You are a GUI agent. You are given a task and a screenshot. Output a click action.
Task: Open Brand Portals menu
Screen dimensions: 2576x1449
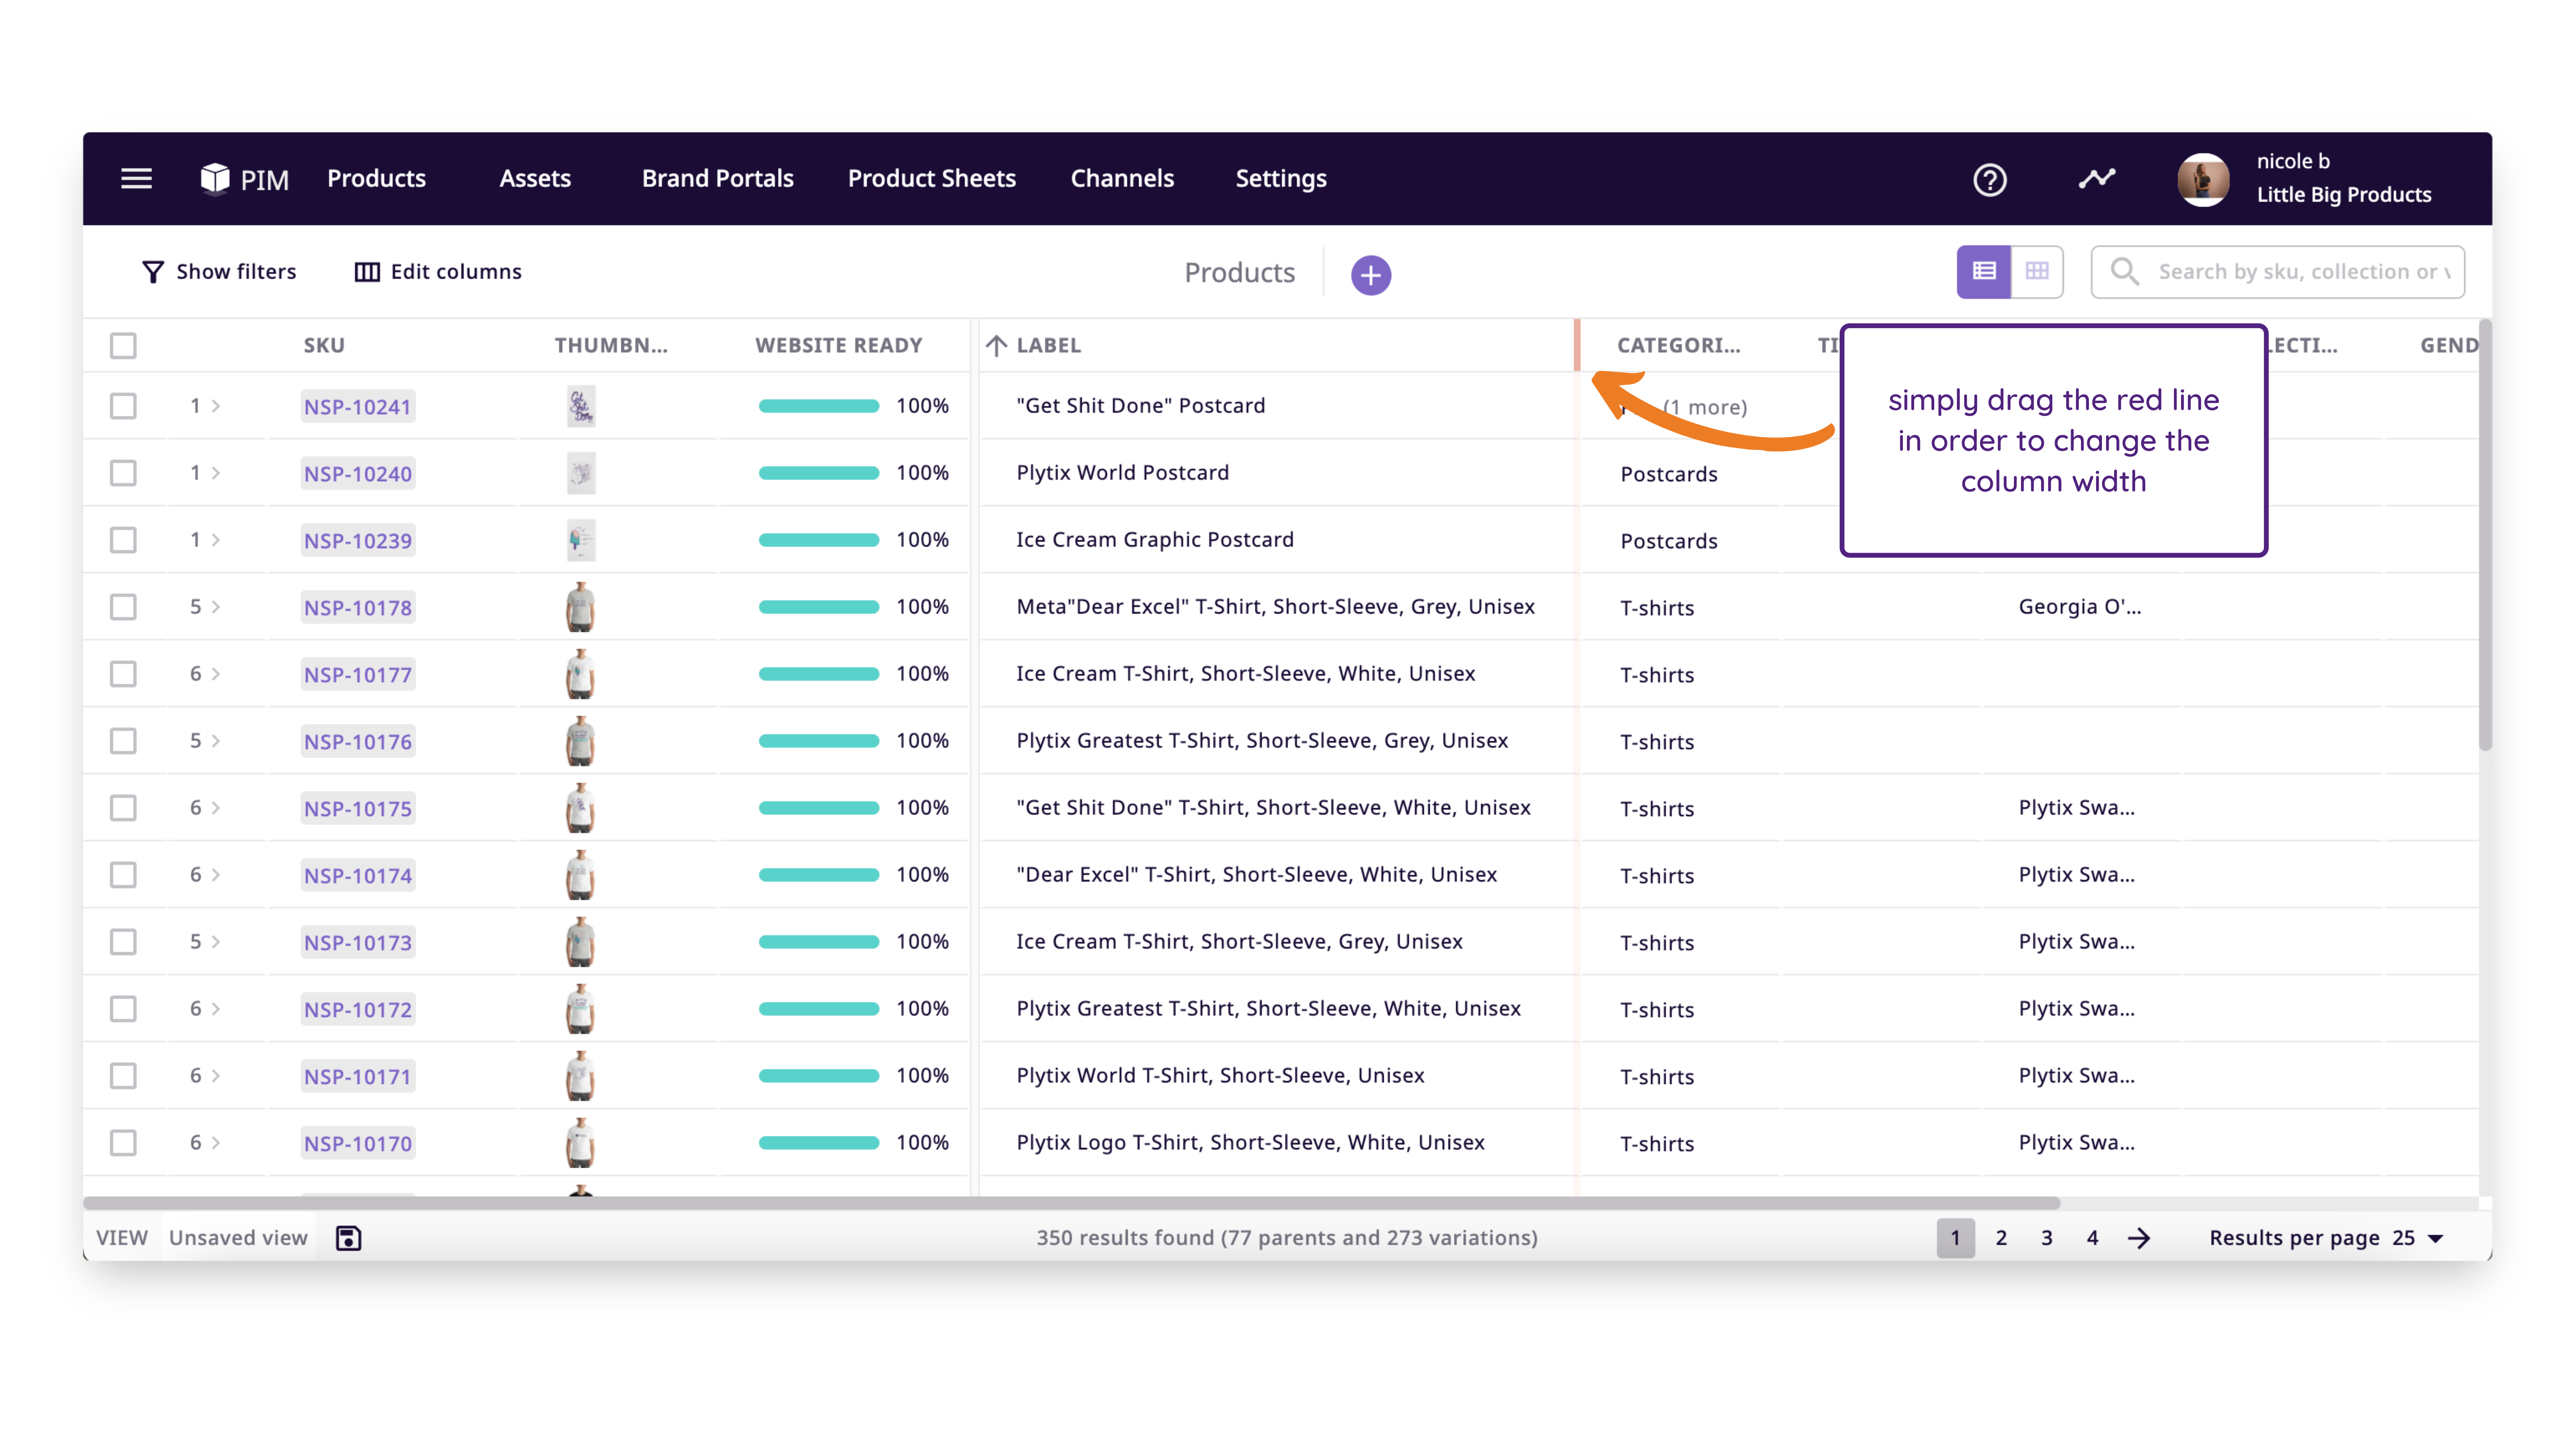click(x=717, y=179)
